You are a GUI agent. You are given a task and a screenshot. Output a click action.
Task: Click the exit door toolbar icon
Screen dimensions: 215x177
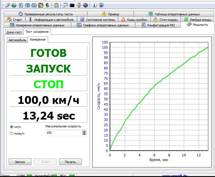pos(101,5)
